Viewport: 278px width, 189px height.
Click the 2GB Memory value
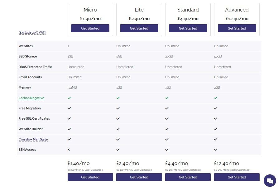217,88
